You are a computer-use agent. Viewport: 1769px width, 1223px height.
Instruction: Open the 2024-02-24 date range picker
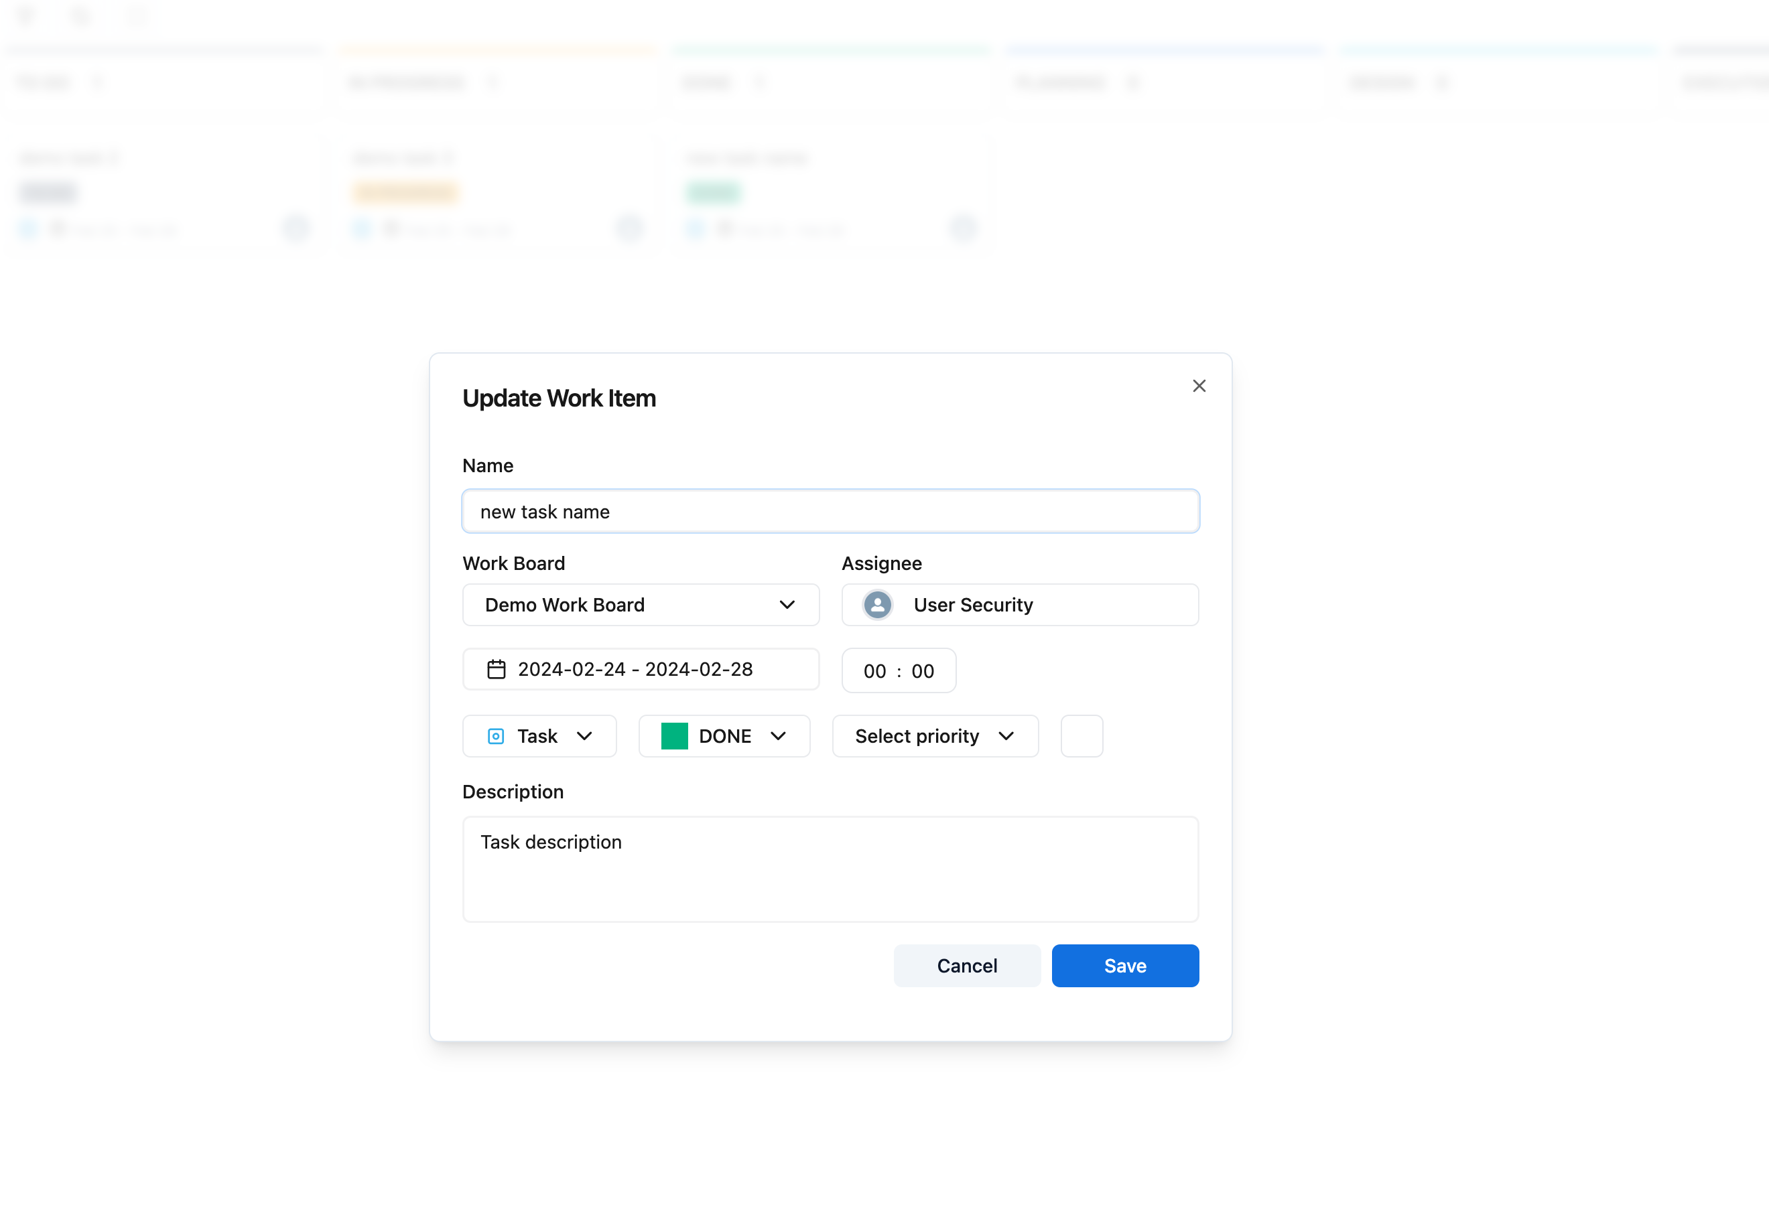pyautogui.click(x=635, y=669)
